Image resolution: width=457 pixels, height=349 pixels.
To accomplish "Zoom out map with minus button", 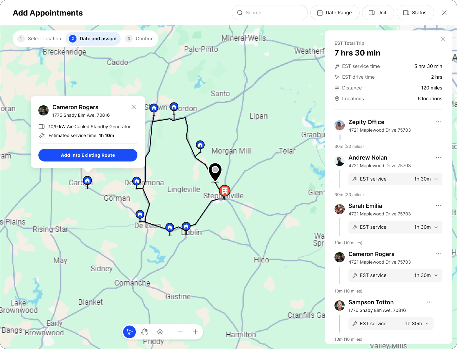I will 180,332.
